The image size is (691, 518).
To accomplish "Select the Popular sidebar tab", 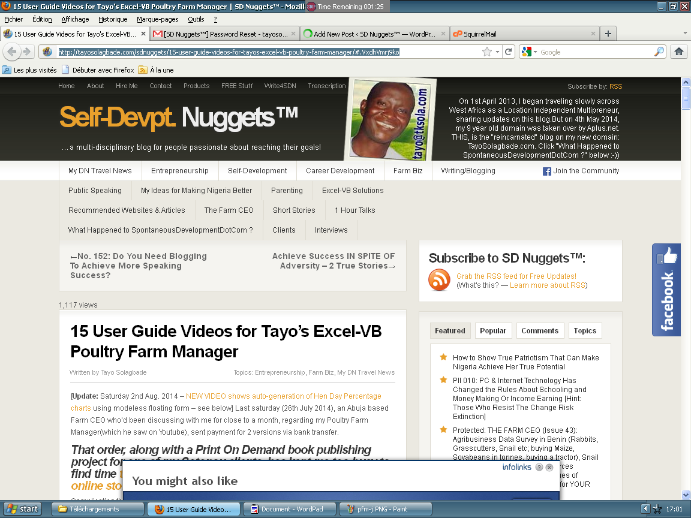I will [x=492, y=331].
